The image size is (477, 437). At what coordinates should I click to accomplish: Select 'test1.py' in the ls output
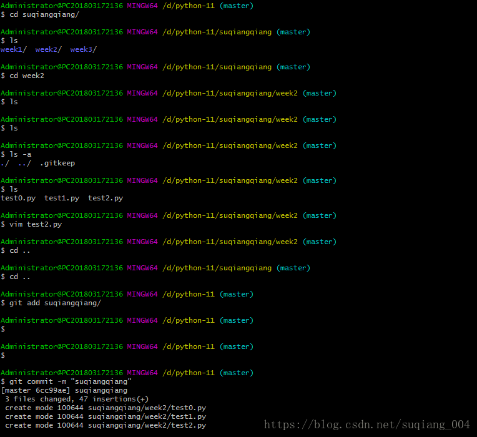coord(62,199)
